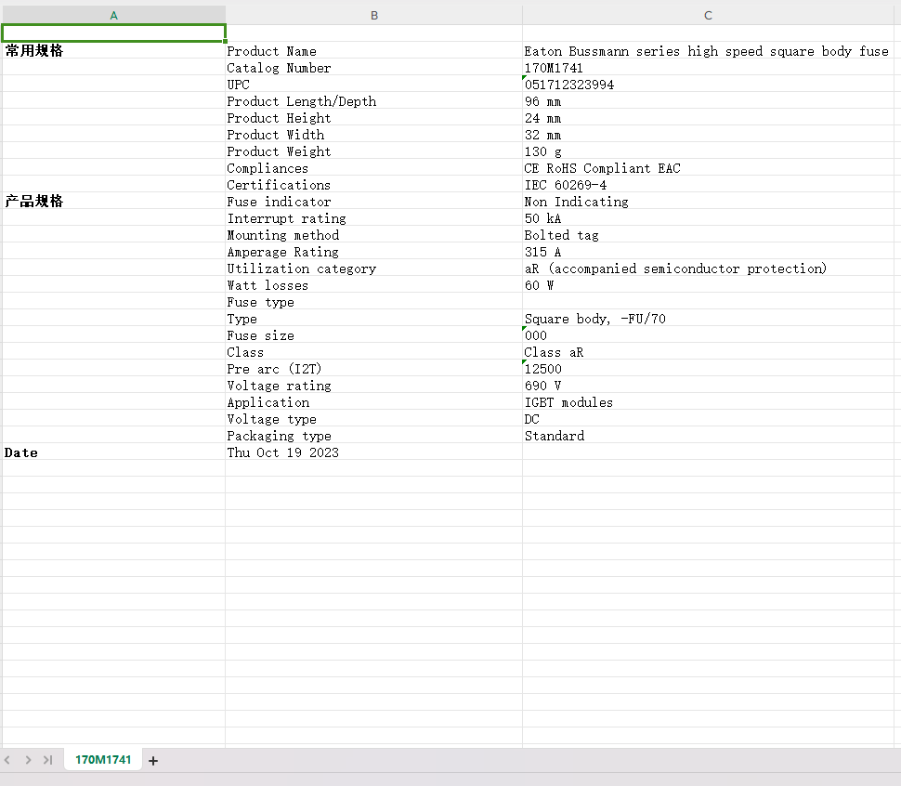The width and height of the screenshot is (901, 786).
Task: Select the '051712323994' UPC value
Action: click(x=708, y=84)
